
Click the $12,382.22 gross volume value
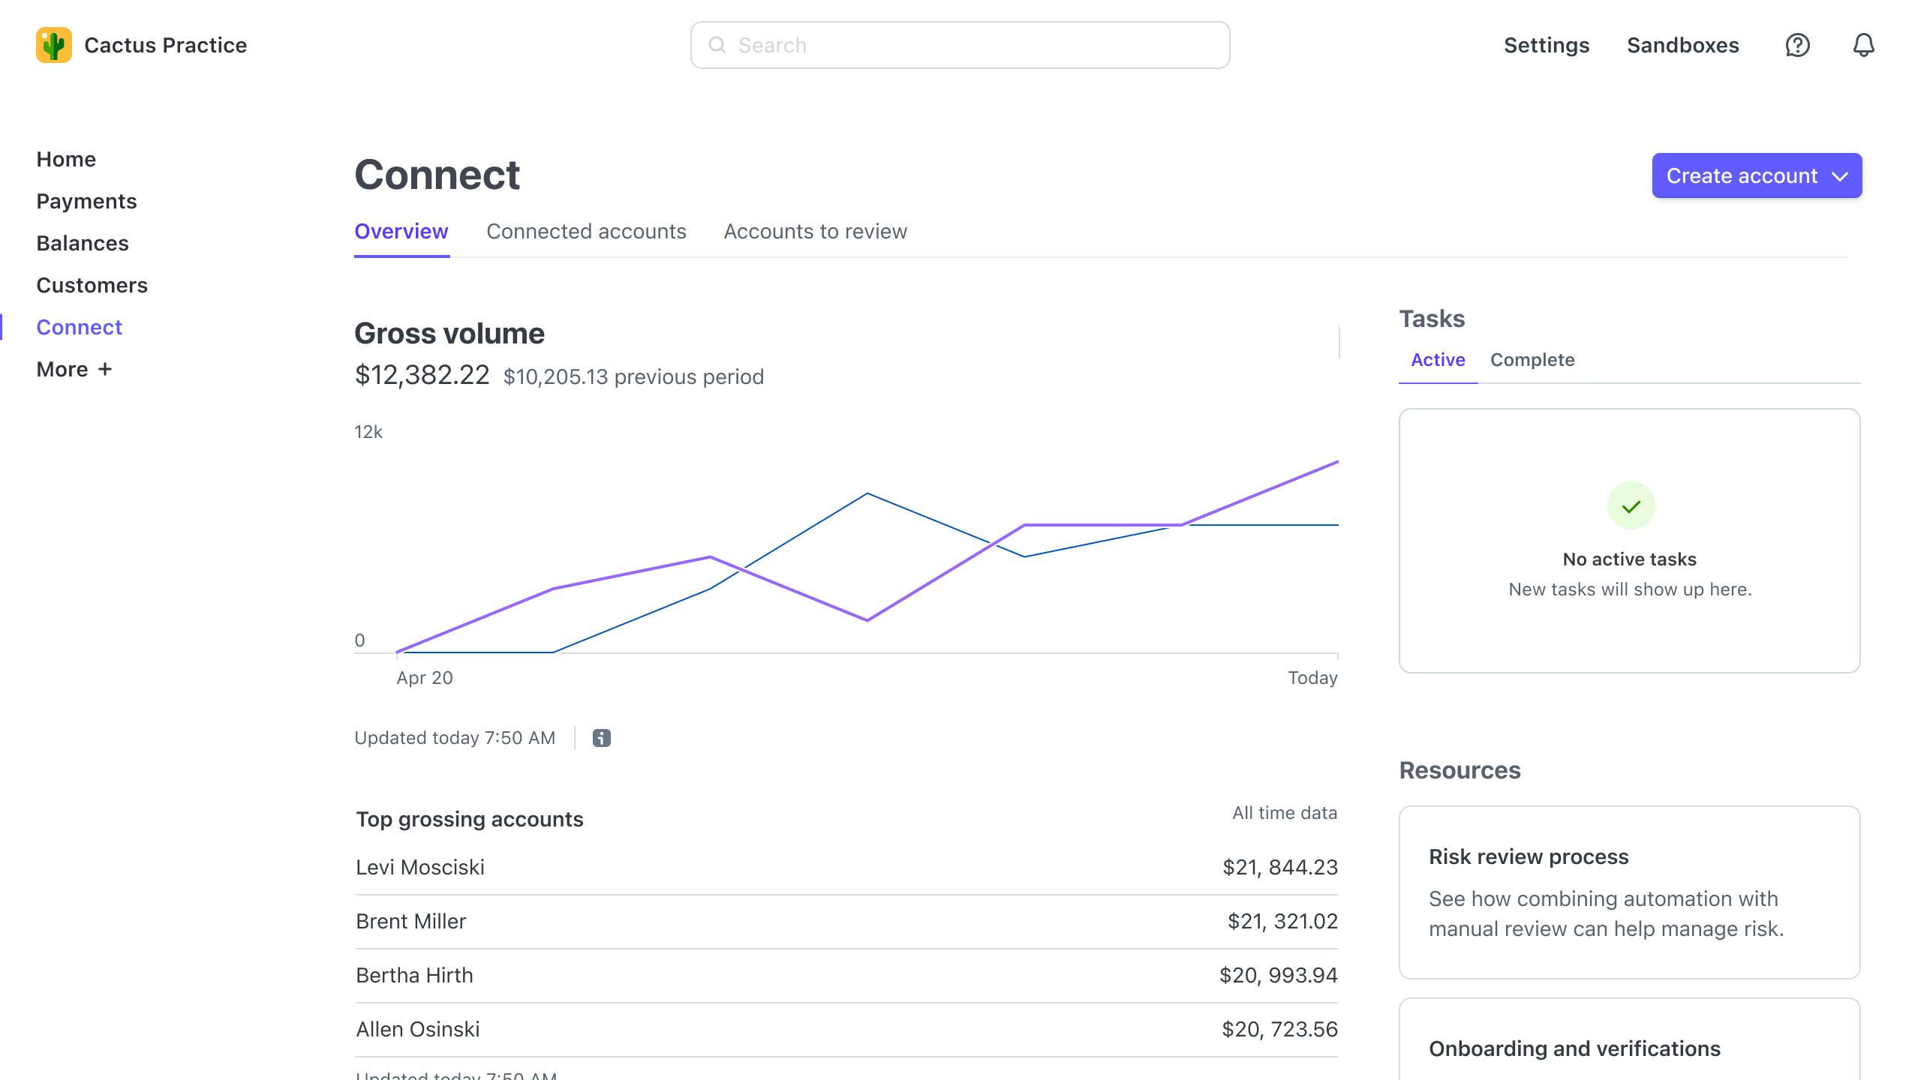422,375
